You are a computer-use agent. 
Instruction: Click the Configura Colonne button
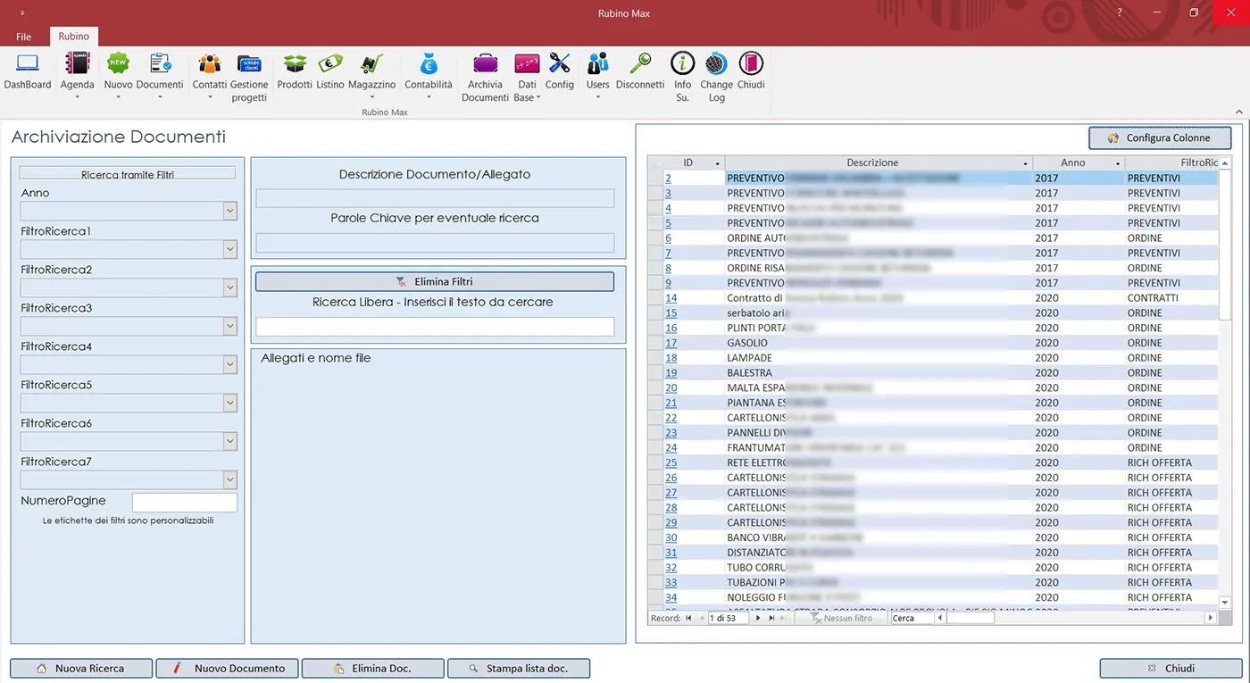pos(1160,138)
